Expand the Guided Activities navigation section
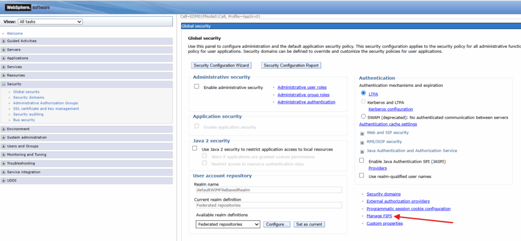The height and width of the screenshot is (241, 521). coord(4,41)
